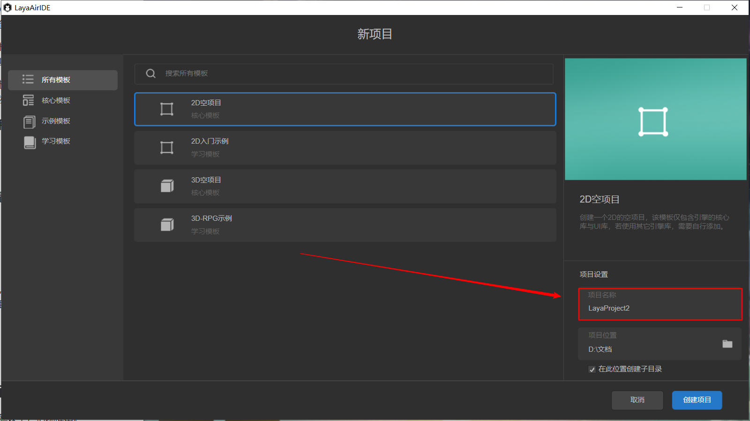Click the 所有模板 list icon
Image resolution: width=750 pixels, height=421 pixels.
(x=28, y=80)
